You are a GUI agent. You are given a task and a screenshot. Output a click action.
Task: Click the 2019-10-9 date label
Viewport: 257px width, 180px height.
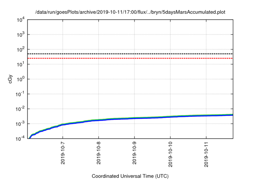[135, 153]
